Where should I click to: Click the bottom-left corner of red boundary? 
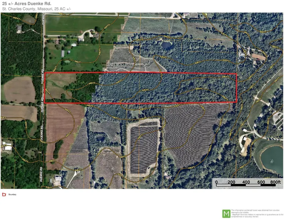coord(45,103)
